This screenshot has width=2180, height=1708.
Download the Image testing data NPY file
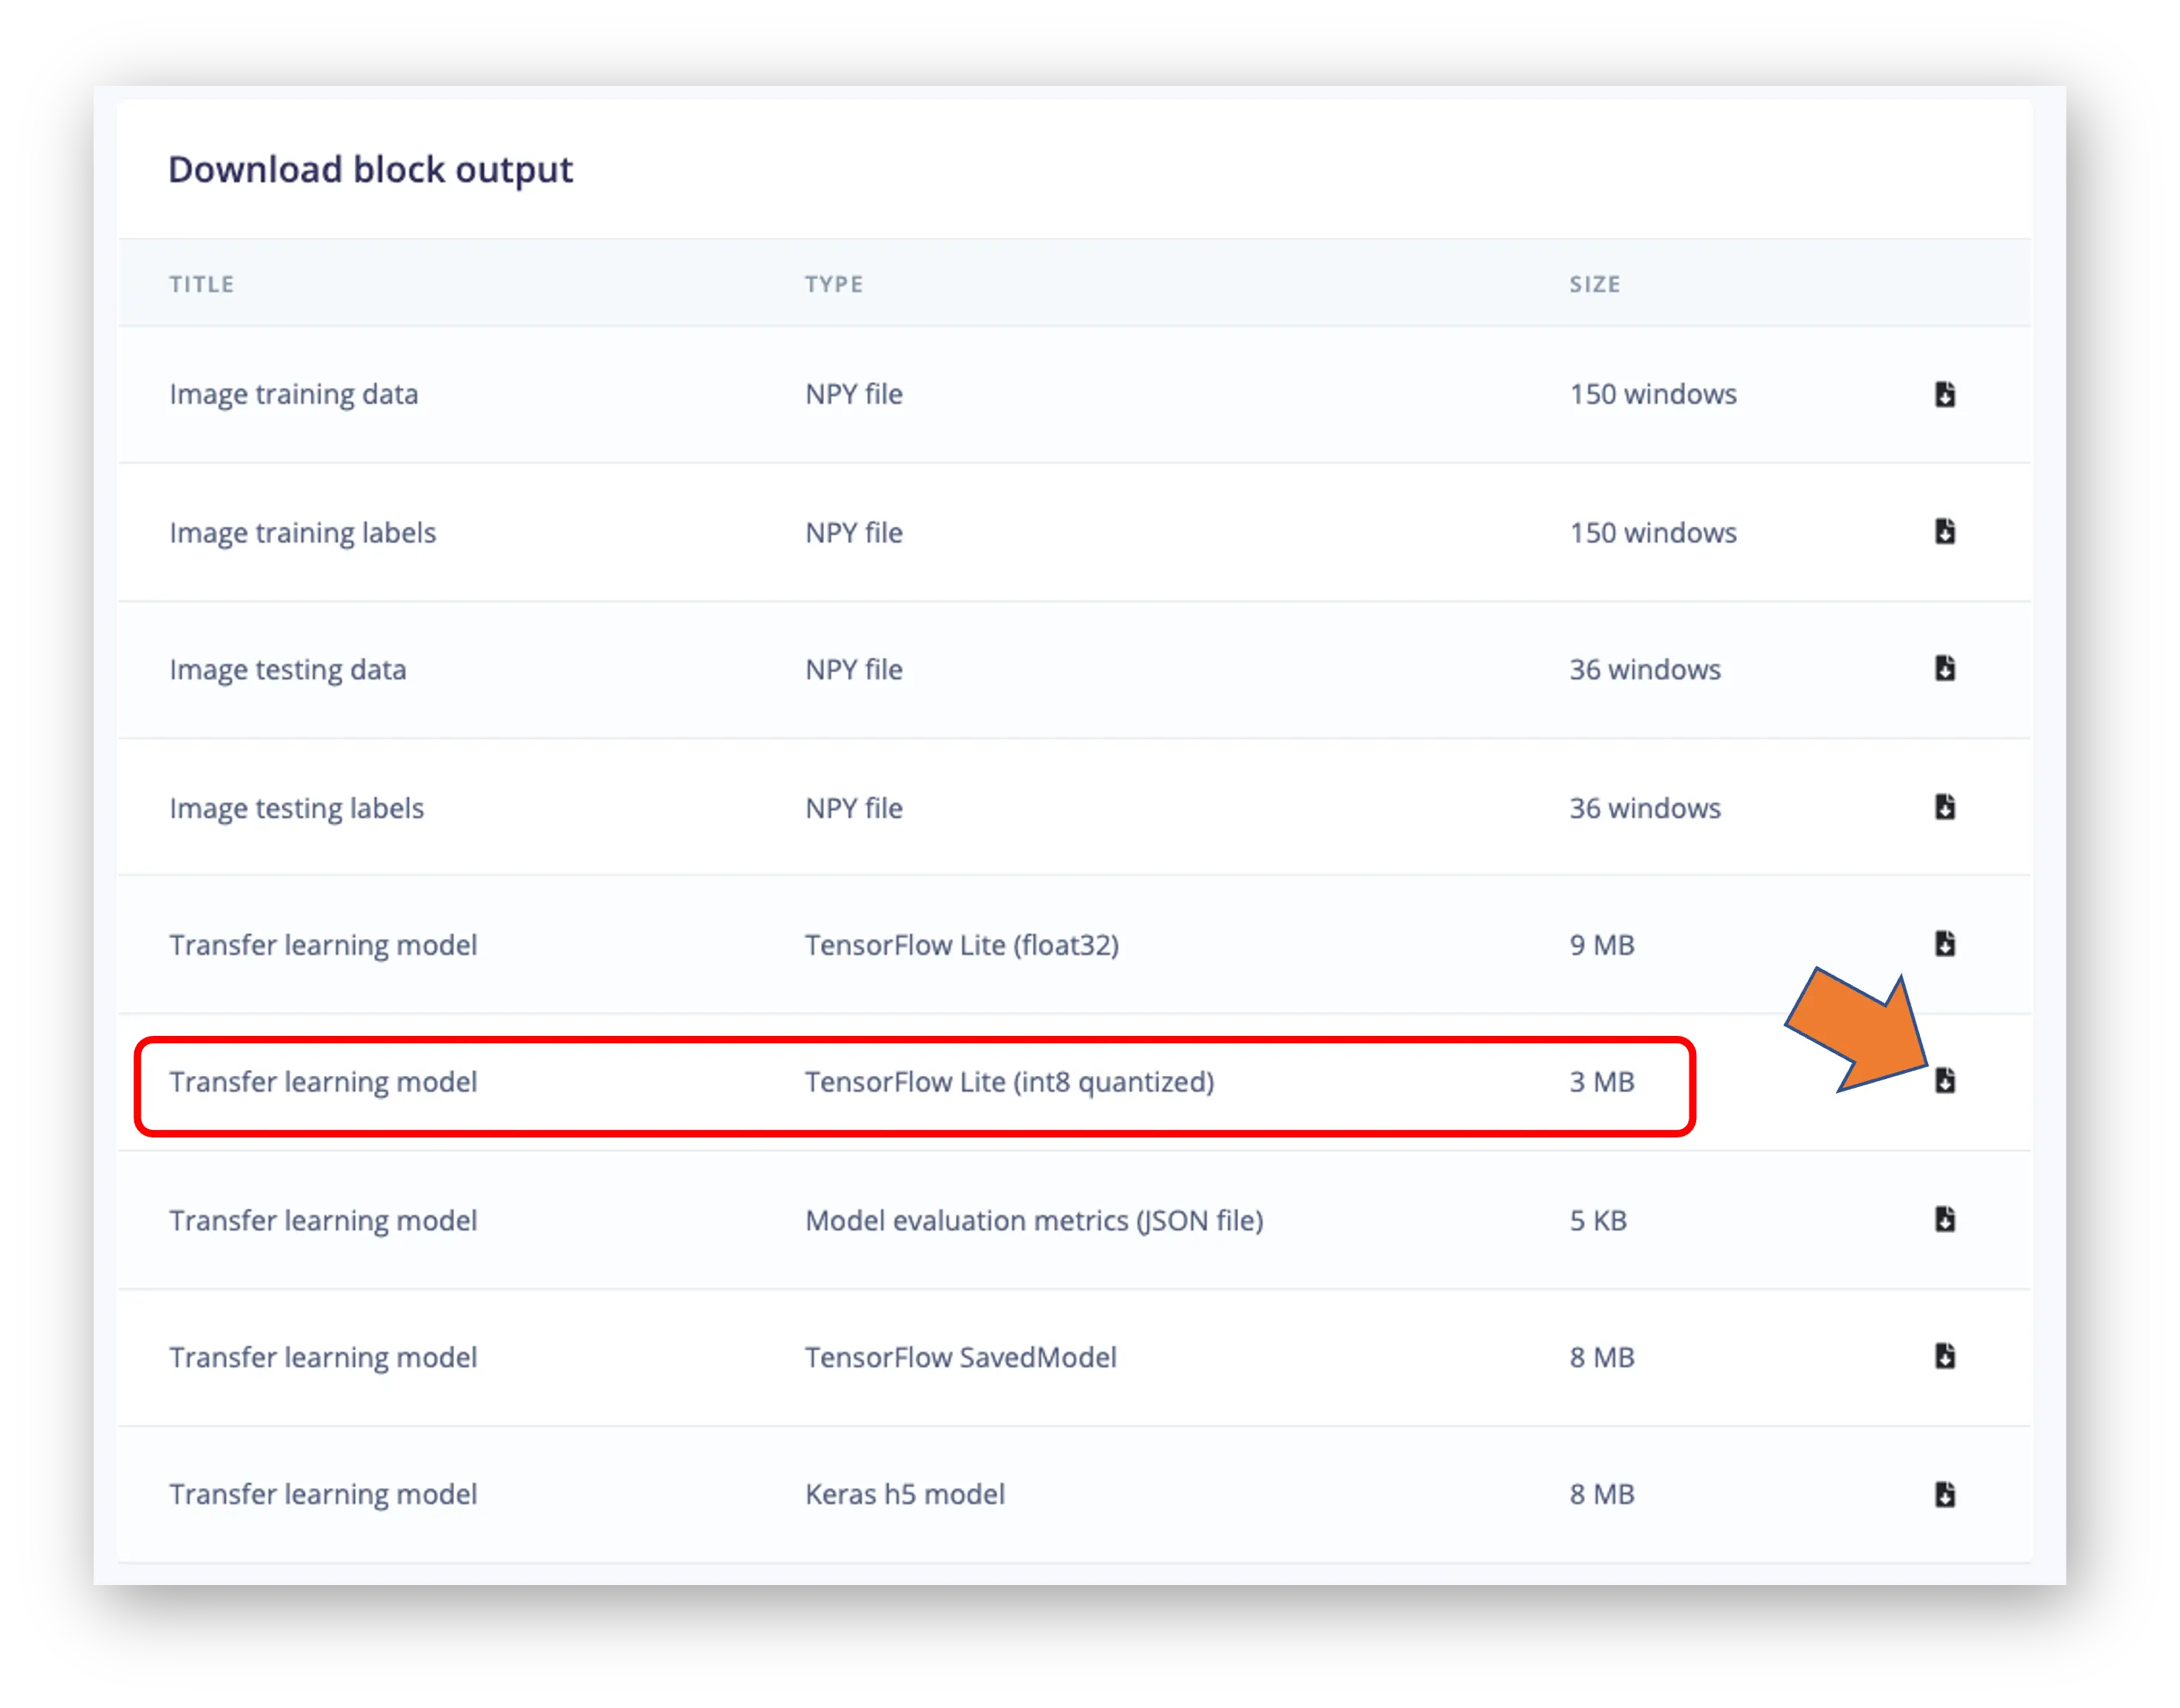pyautogui.click(x=1944, y=668)
